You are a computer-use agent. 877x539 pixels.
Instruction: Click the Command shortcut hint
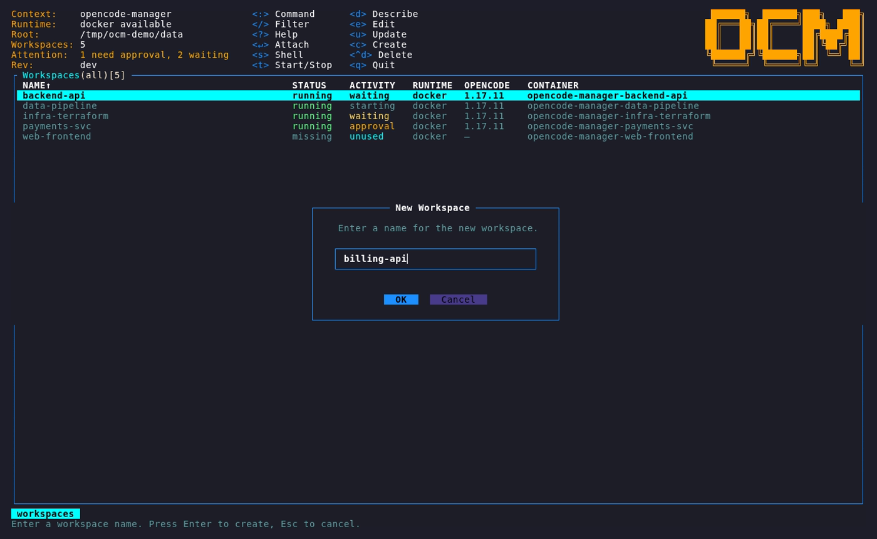(x=284, y=14)
